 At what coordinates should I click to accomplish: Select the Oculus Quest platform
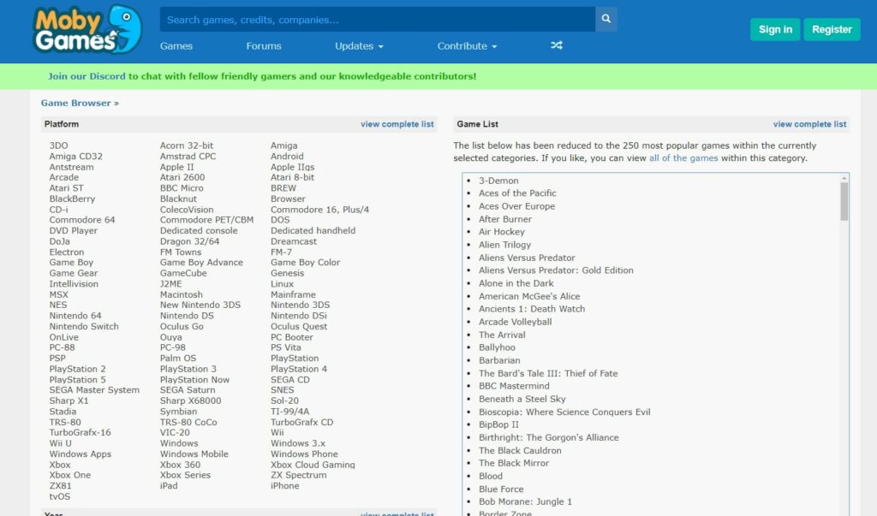(x=299, y=326)
